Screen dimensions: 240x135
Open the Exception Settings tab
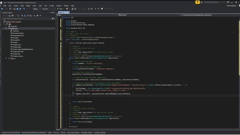click(100, 132)
